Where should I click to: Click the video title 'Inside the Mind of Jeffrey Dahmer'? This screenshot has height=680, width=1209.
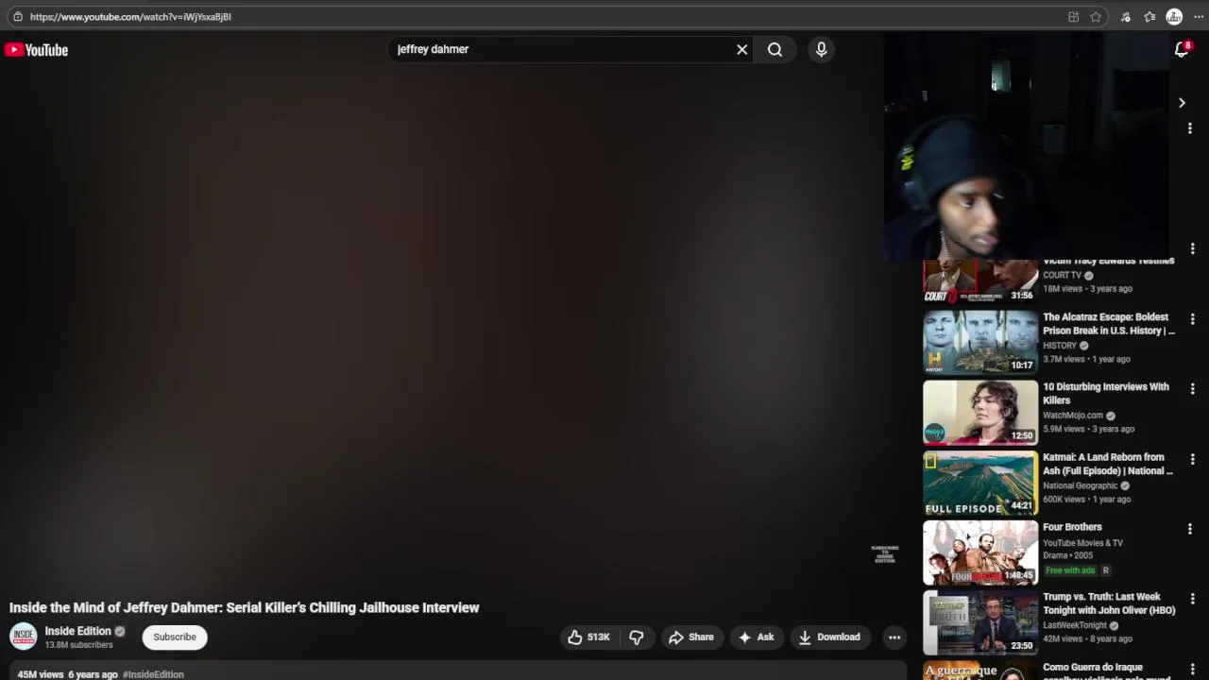[245, 607]
